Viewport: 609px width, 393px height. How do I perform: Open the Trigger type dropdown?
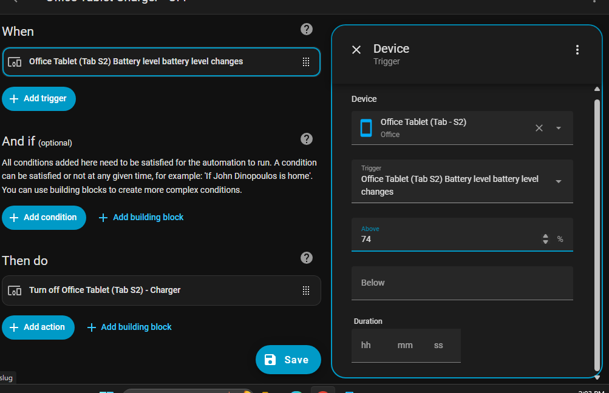pos(462,181)
